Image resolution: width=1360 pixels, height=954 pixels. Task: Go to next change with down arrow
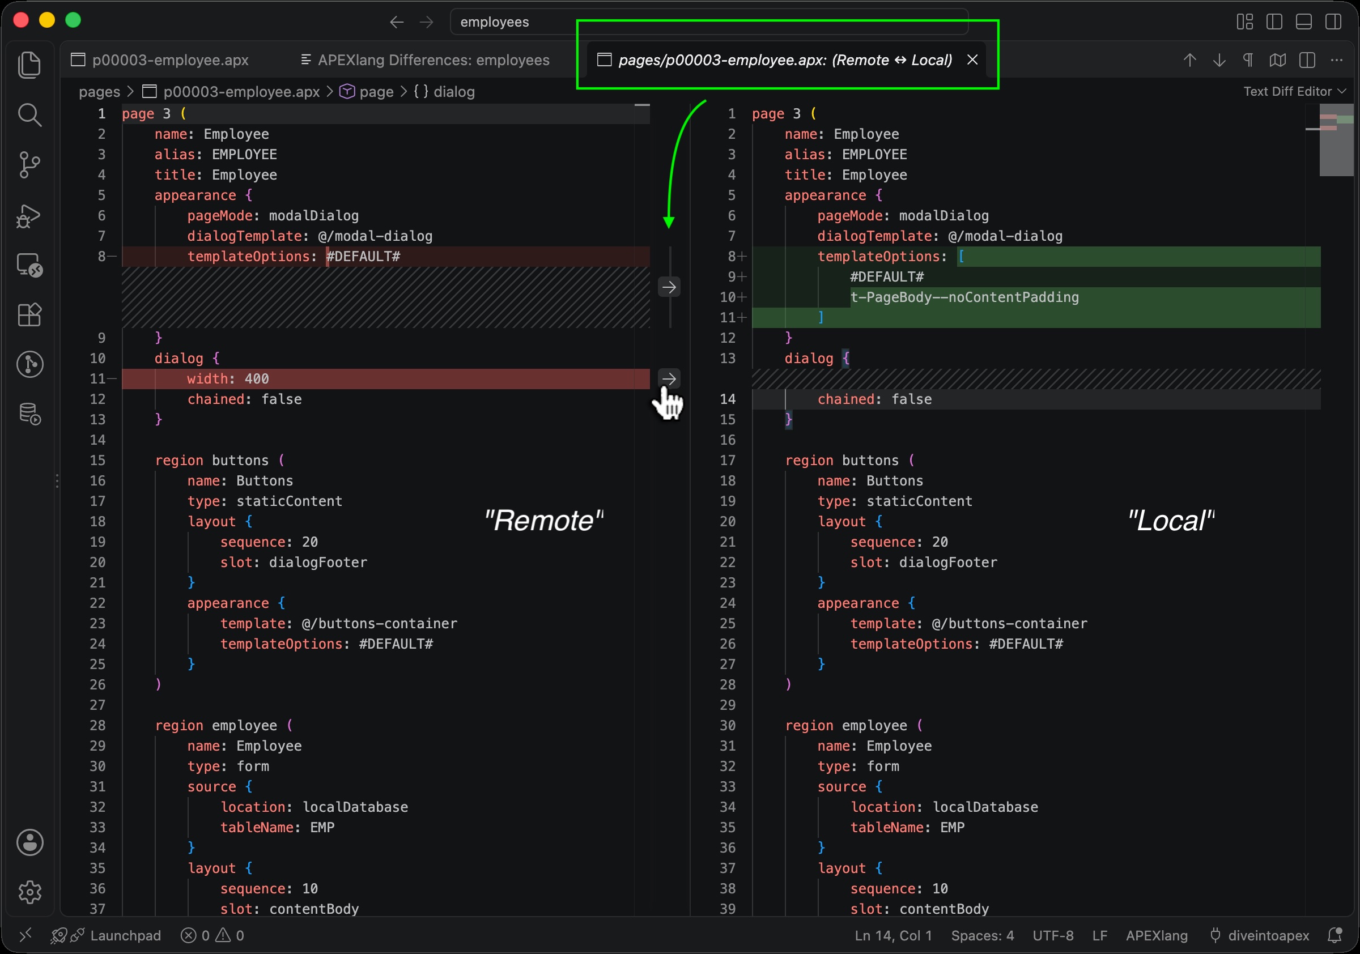(1219, 60)
